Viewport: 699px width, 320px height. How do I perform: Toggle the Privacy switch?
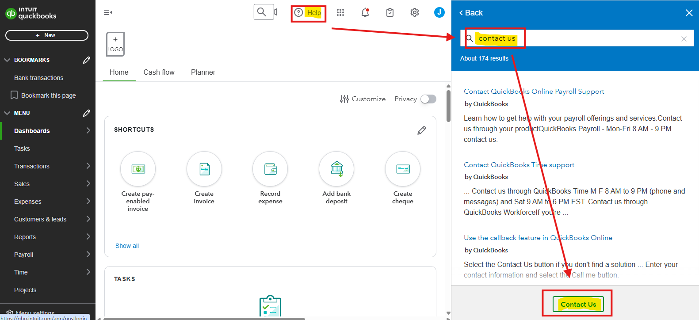coord(428,99)
